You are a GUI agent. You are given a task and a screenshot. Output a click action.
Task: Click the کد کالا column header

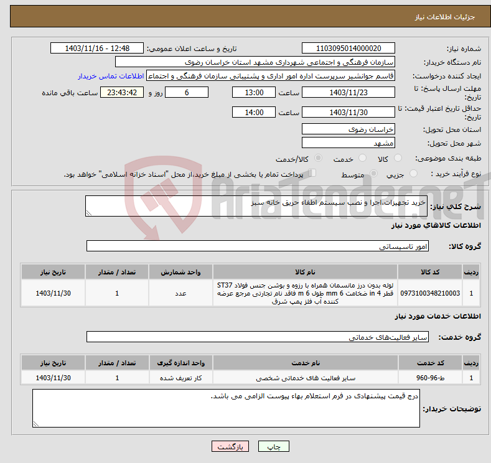[430, 272]
